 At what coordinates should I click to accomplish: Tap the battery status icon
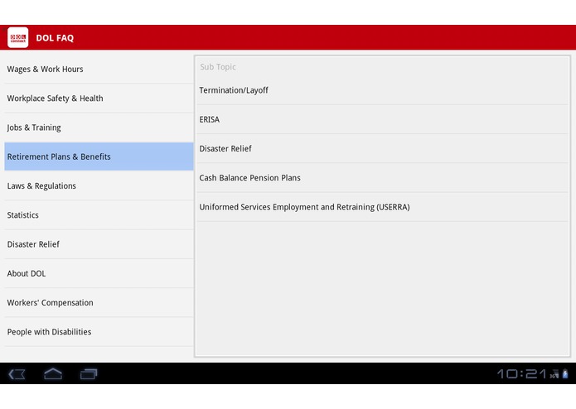pyautogui.click(x=565, y=373)
